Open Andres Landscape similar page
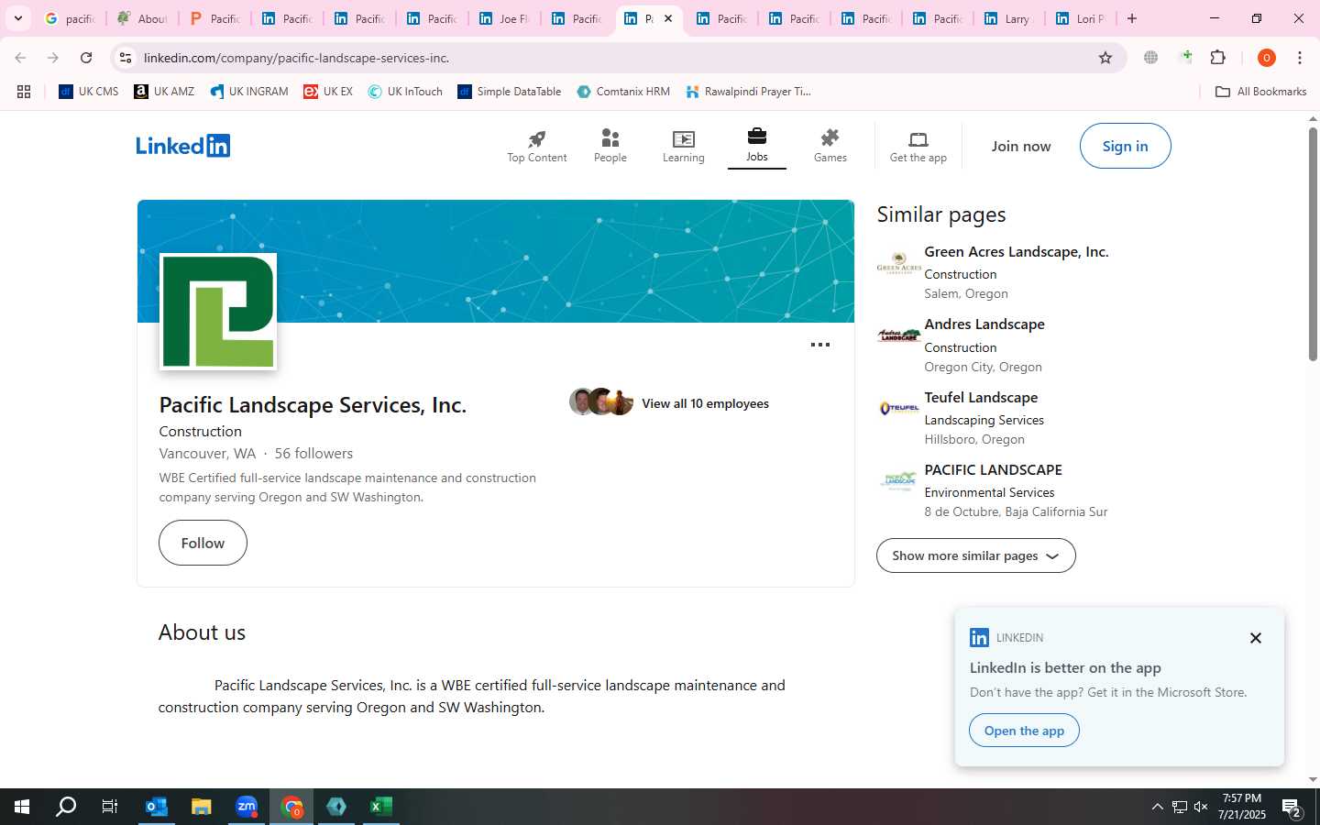 984,324
